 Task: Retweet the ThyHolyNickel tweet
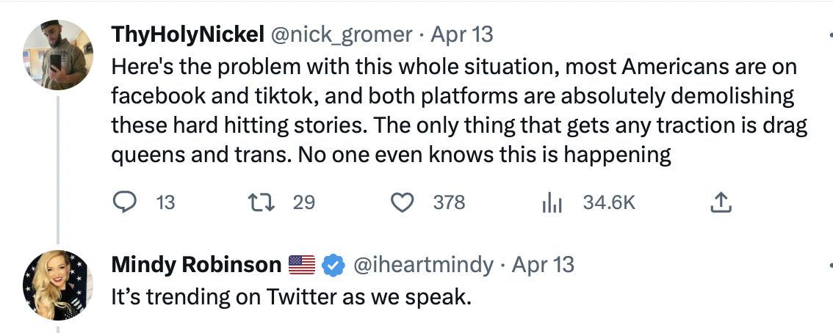coord(262,202)
